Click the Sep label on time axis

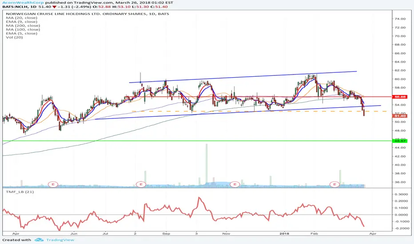(166, 233)
